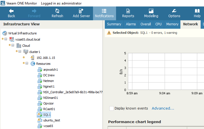Select the ubuntu_test virtual machine
This screenshot has width=204, height=129.
pos(52,120)
